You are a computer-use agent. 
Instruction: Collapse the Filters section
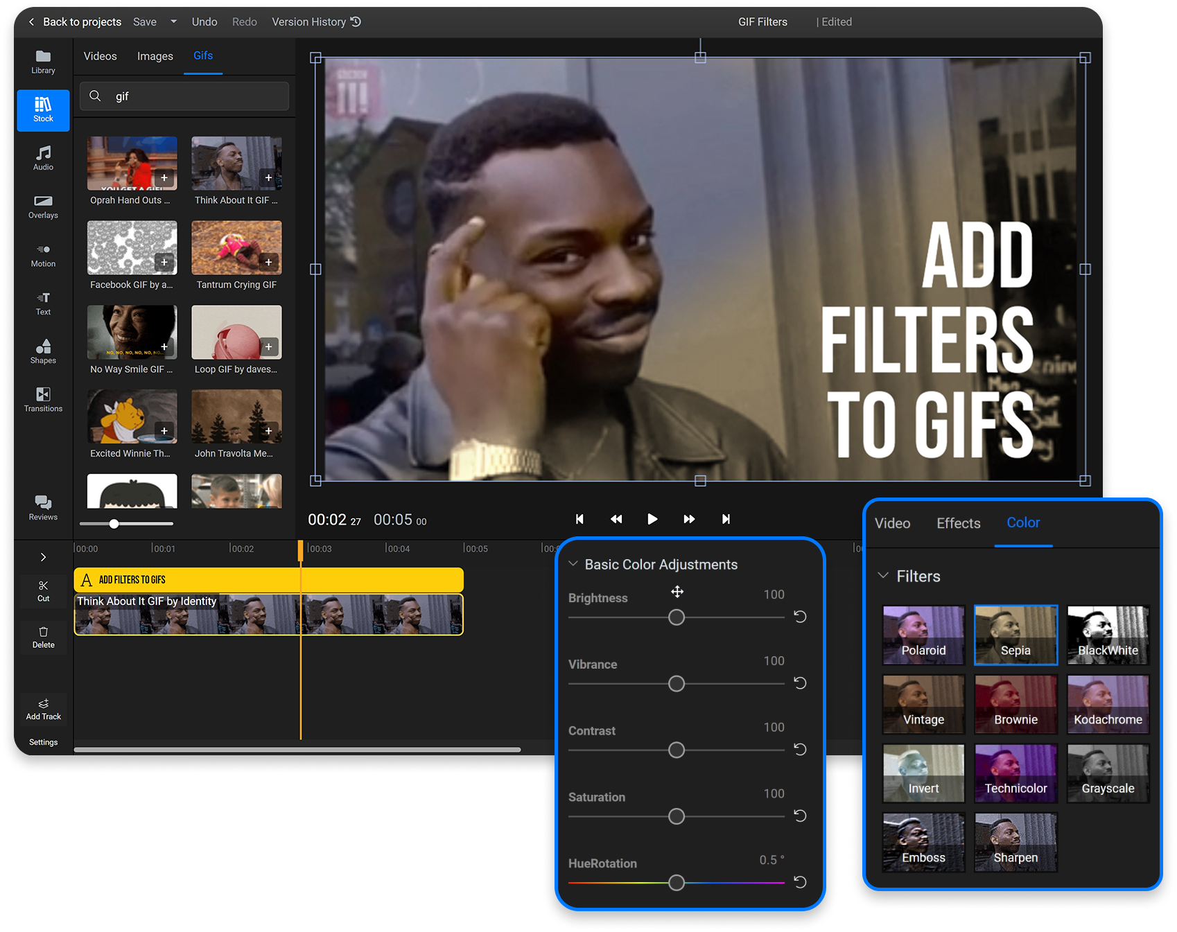coord(883,576)
